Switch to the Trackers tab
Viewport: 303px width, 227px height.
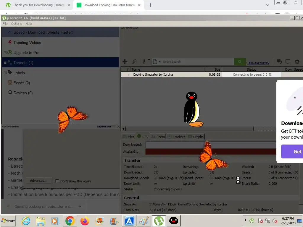click(176, 137)
